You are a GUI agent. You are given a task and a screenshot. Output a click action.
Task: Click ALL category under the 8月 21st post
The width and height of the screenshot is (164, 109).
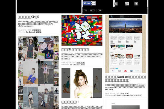[71, 65]
